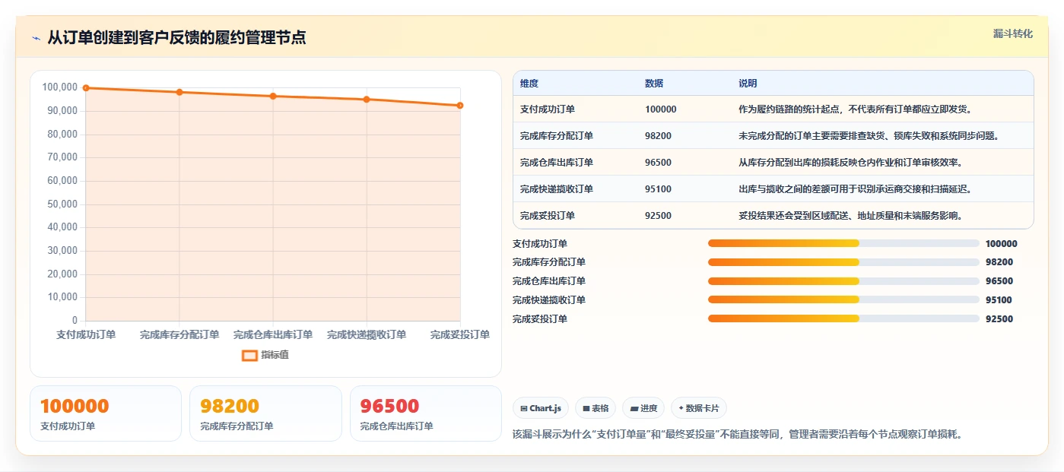Click the 指标值 legend color box
Screen dimensions: 1064x472
click(x=249, y=355)
